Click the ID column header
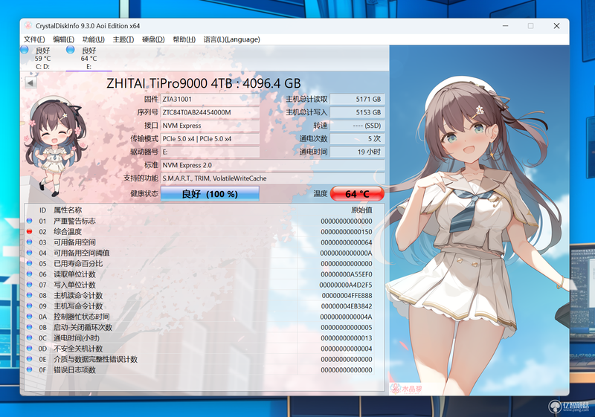Screen dimensions: 595x417 pos(42,210)
